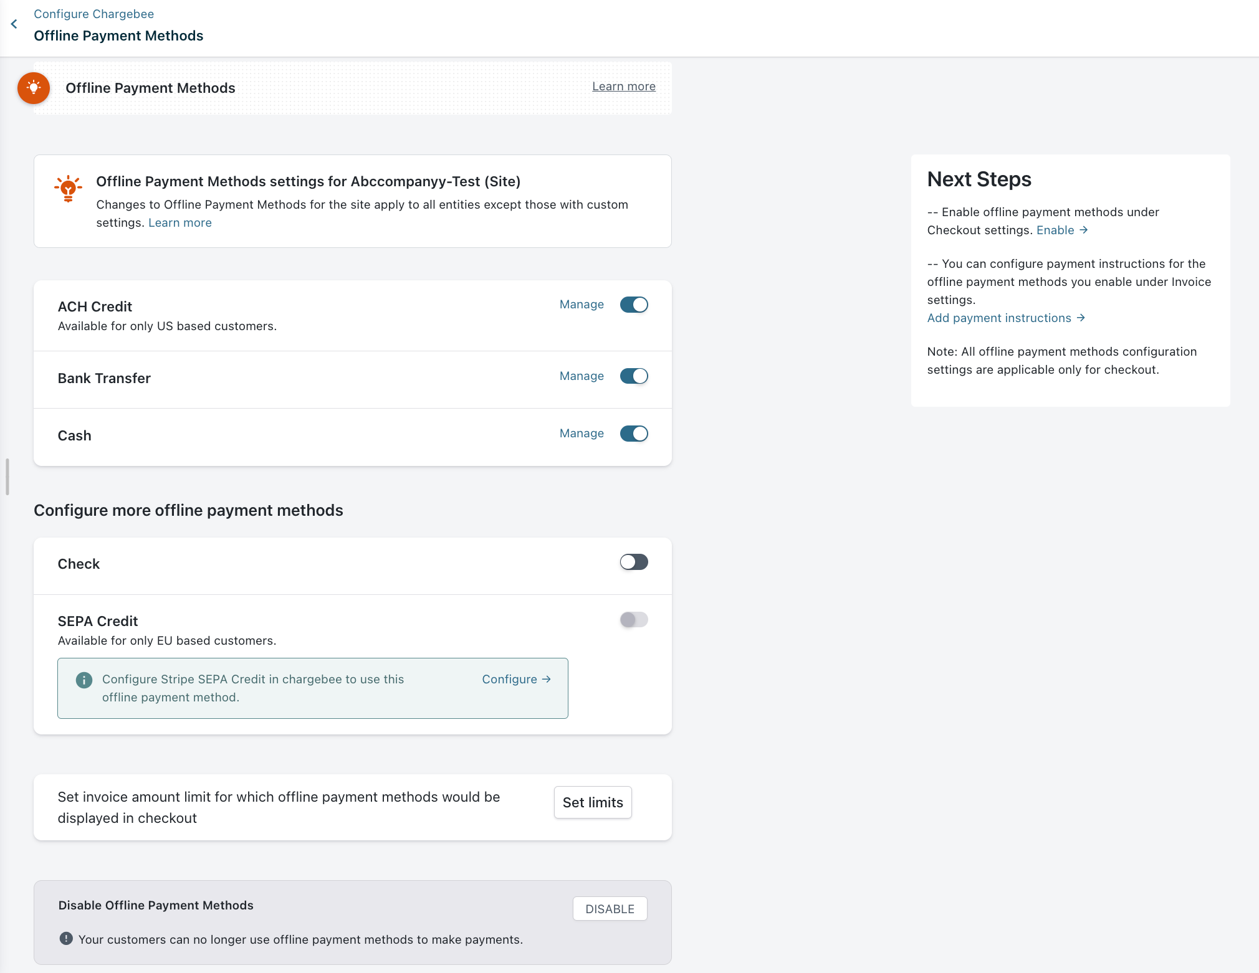The image size is (1259, 973).
Task: Open Manage for ACH Credit
Action: 582,305
